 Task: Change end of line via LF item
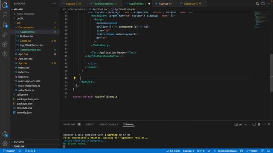(209, 151)
